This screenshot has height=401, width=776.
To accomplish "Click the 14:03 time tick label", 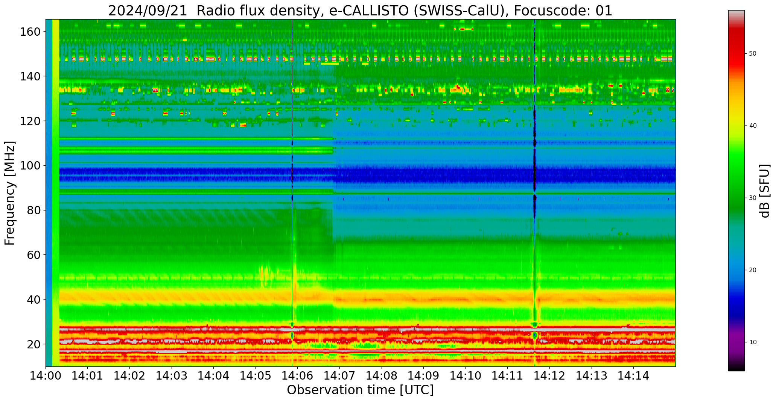I will pyautogui.click(x=172, y=376).
